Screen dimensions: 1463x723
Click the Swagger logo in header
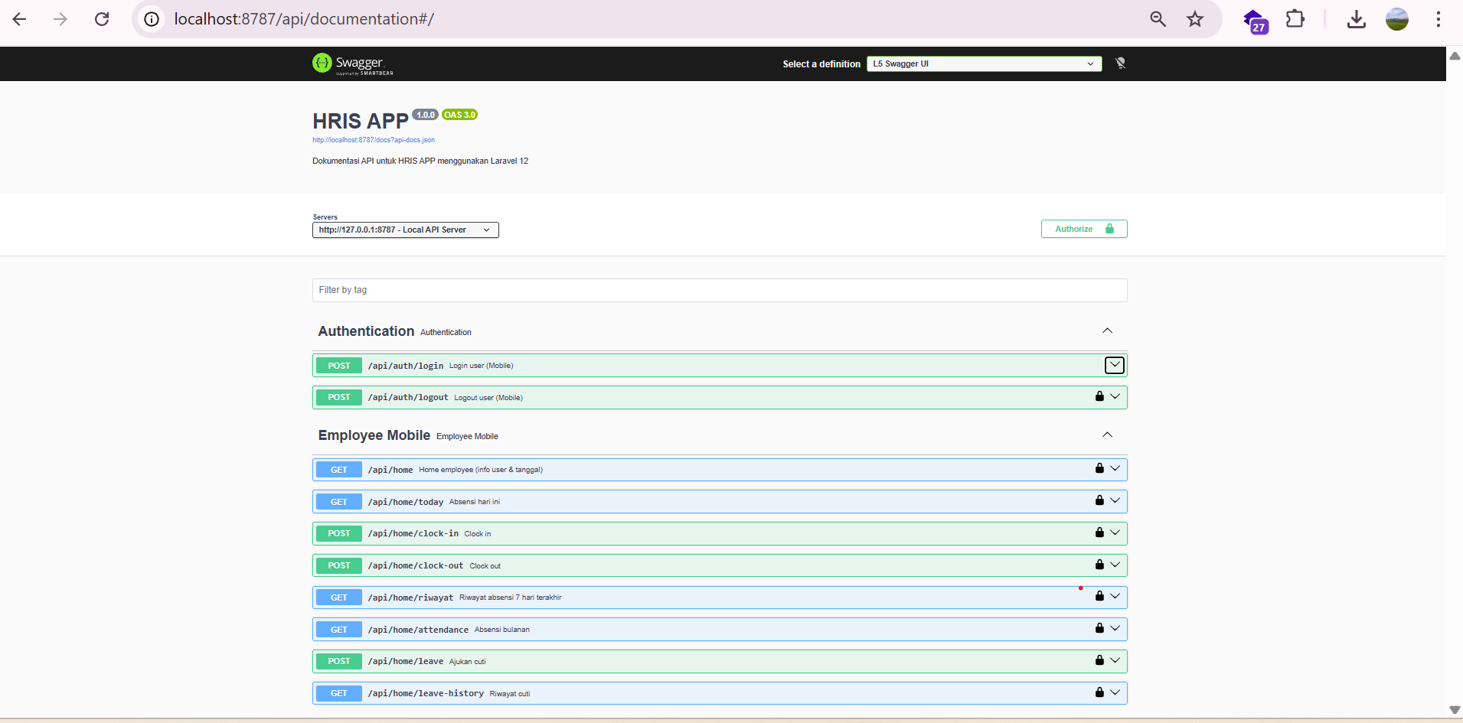pos(352,64)
